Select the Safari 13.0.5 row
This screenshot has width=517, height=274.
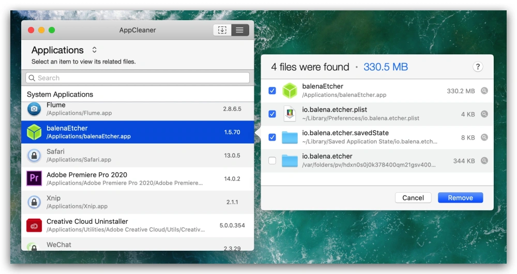(138, 155)
